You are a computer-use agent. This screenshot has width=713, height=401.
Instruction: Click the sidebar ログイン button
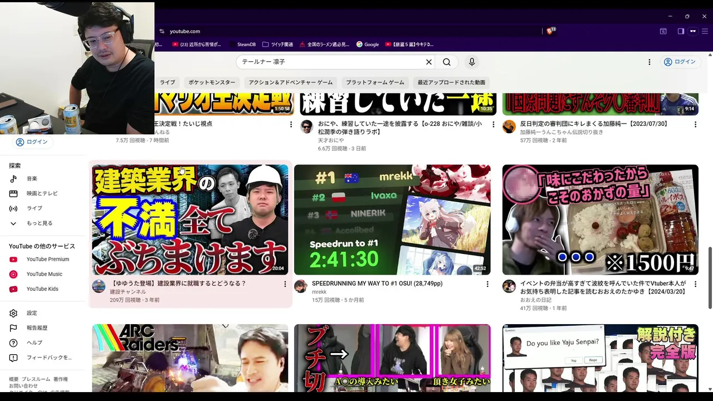pyautogui.click(x=32, y=142)
